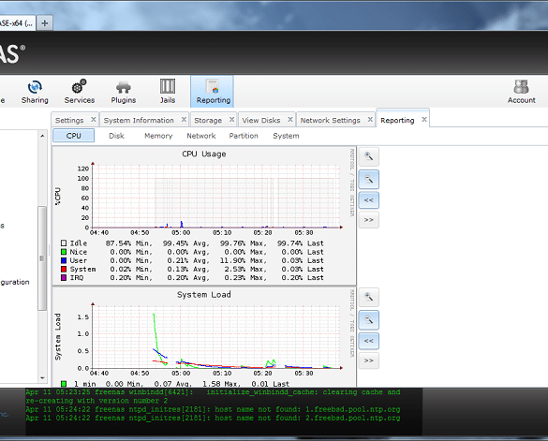The image size is (548, 441).
Task: Open a new browser tab with plus
Action: pos(45,23)
